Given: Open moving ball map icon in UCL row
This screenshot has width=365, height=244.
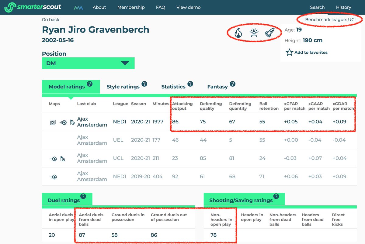Looking at the screenshot, I should (53, 159).
